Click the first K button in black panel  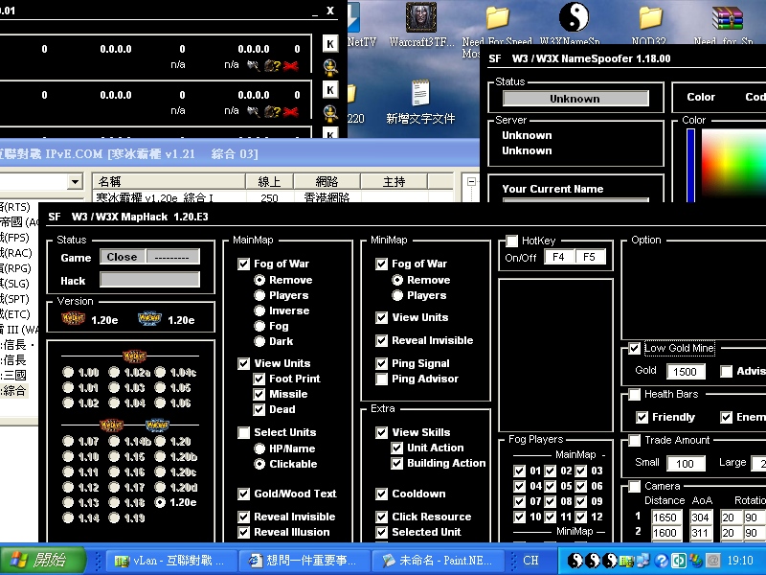pos(330,44)
